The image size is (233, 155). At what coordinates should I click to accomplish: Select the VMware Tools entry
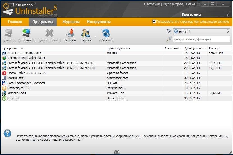click(117, 93)
